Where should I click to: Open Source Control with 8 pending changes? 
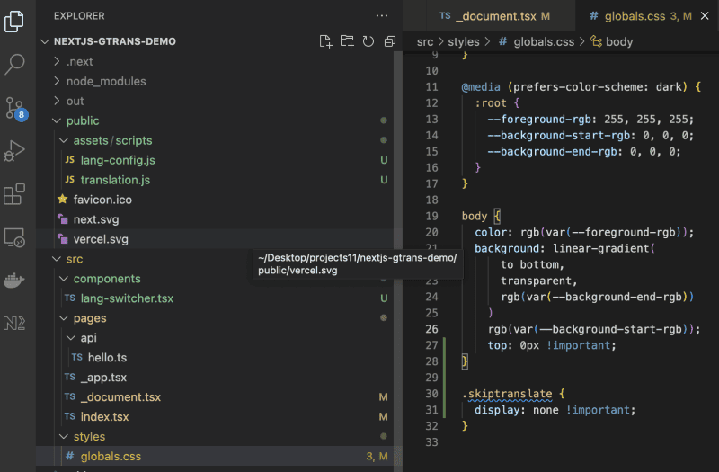[14, 108]
